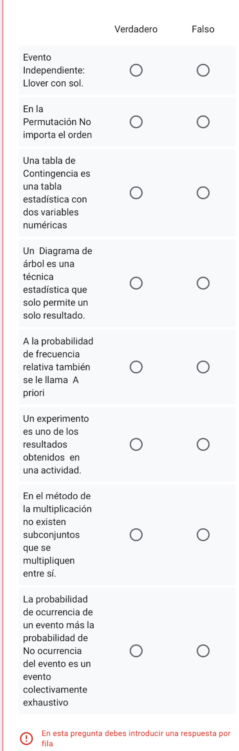Select Falso for Permutación order statement

203,122
